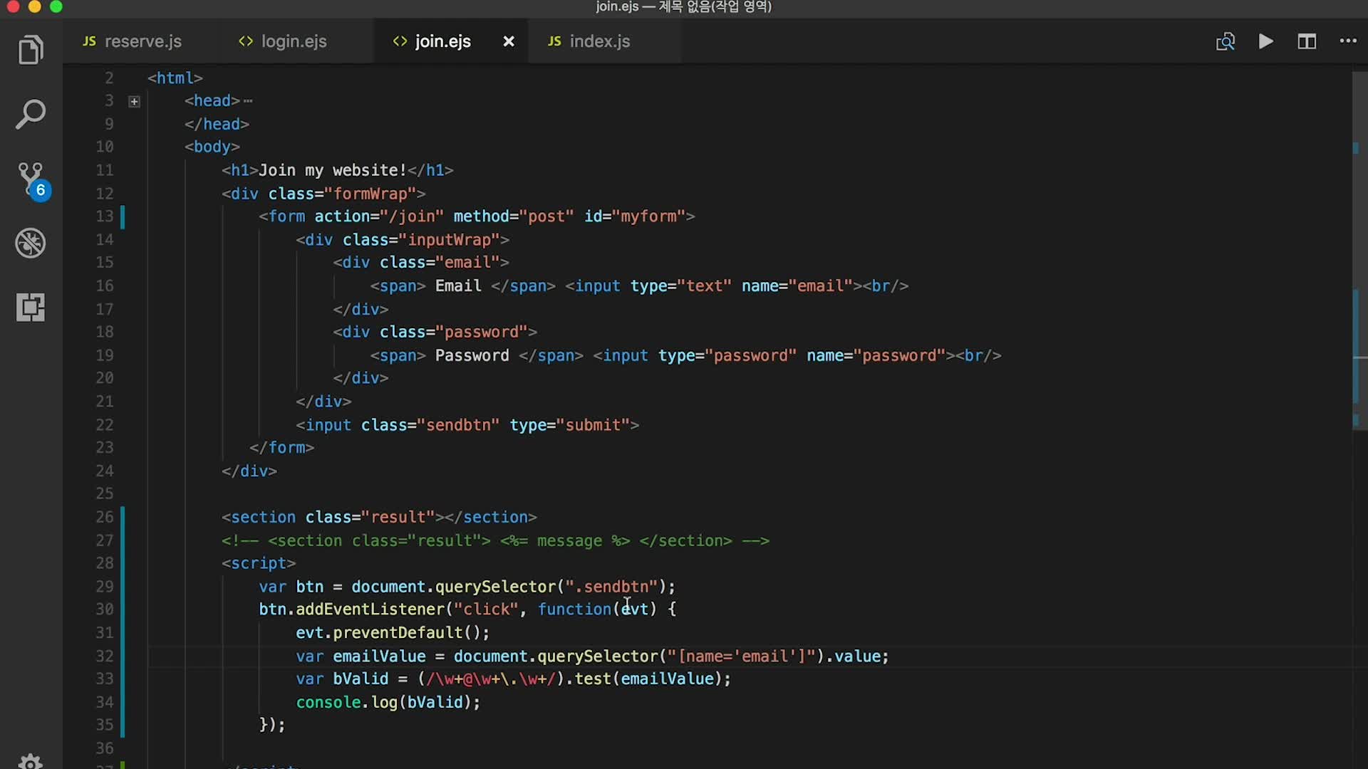Open More Actions ellipsis menu
The width and height of the screenshot is (1368, 769).
tap(1348, 41)
